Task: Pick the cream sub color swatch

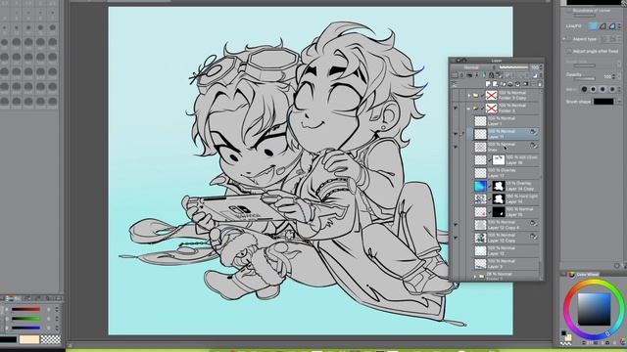Action: (29, 339)
